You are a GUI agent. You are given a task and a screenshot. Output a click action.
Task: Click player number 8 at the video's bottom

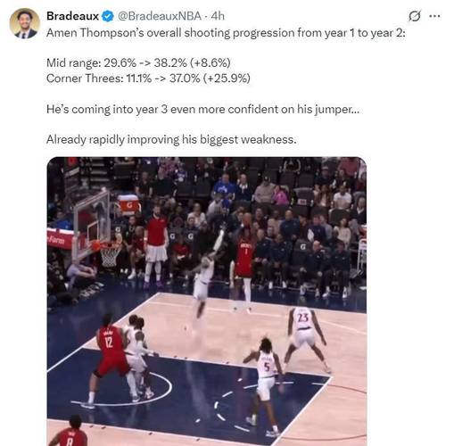[70, 433]
